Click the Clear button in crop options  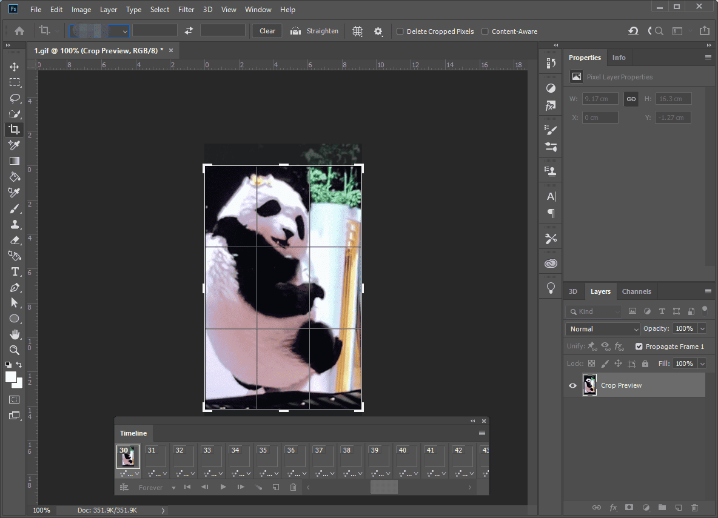click(267, 31)
